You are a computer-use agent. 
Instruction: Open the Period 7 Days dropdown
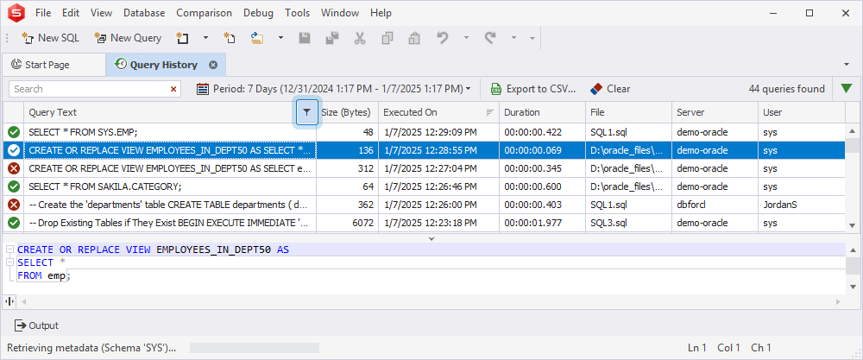tap(334, 89)
